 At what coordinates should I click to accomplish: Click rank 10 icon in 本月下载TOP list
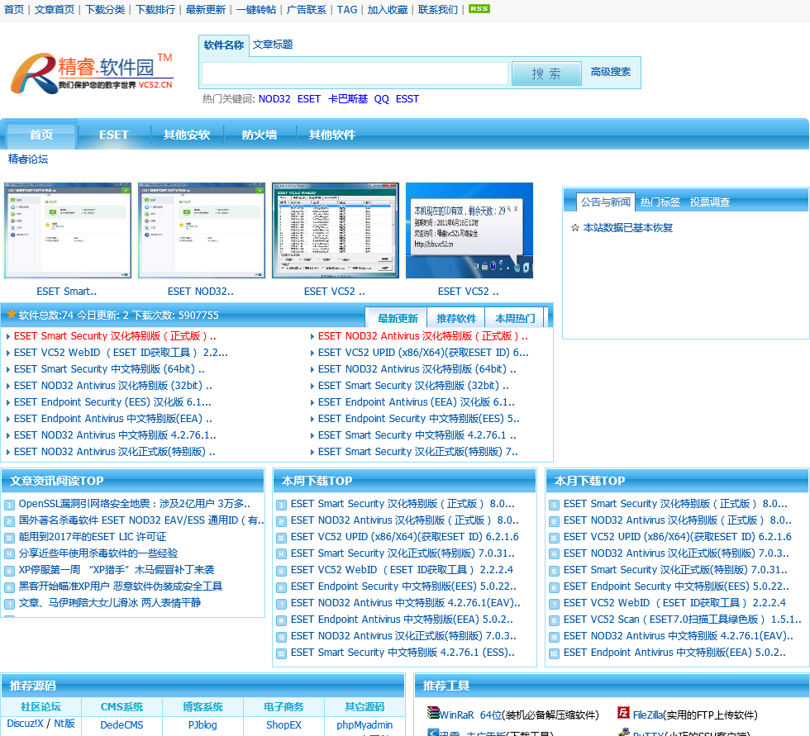554,653
